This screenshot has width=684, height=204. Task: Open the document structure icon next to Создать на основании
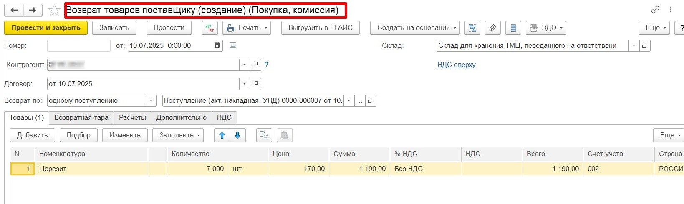472,28
